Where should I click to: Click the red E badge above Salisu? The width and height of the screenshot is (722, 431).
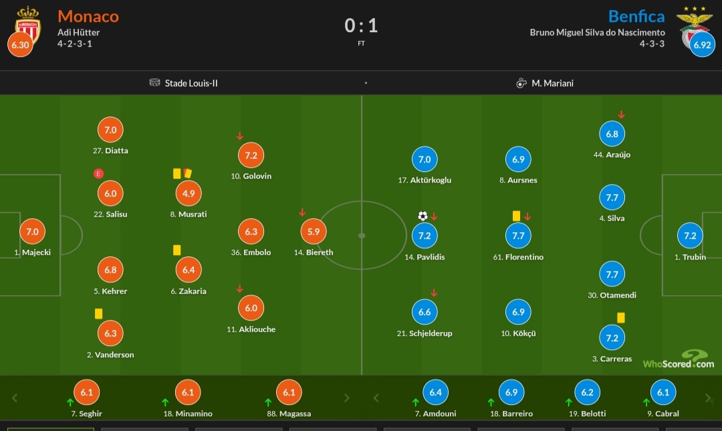[x=98, y=174]
